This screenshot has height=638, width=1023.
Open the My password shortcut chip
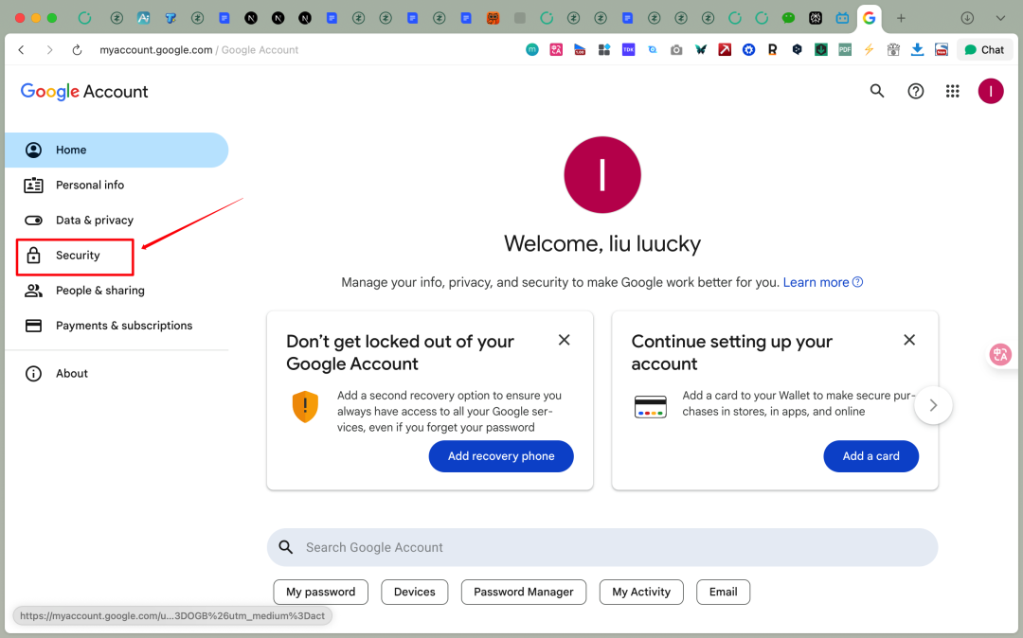[x=320, y=592]
